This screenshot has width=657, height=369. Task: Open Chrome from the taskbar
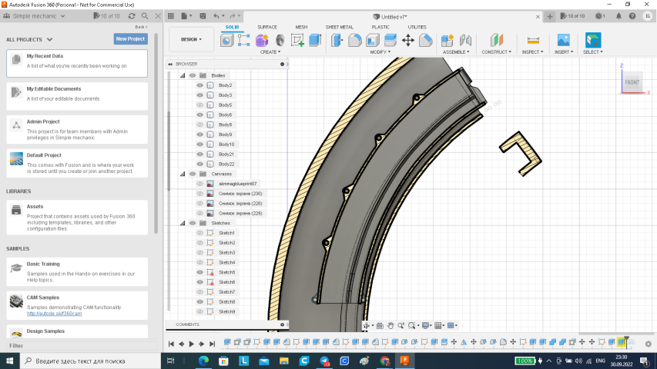[x=384, y=361]
